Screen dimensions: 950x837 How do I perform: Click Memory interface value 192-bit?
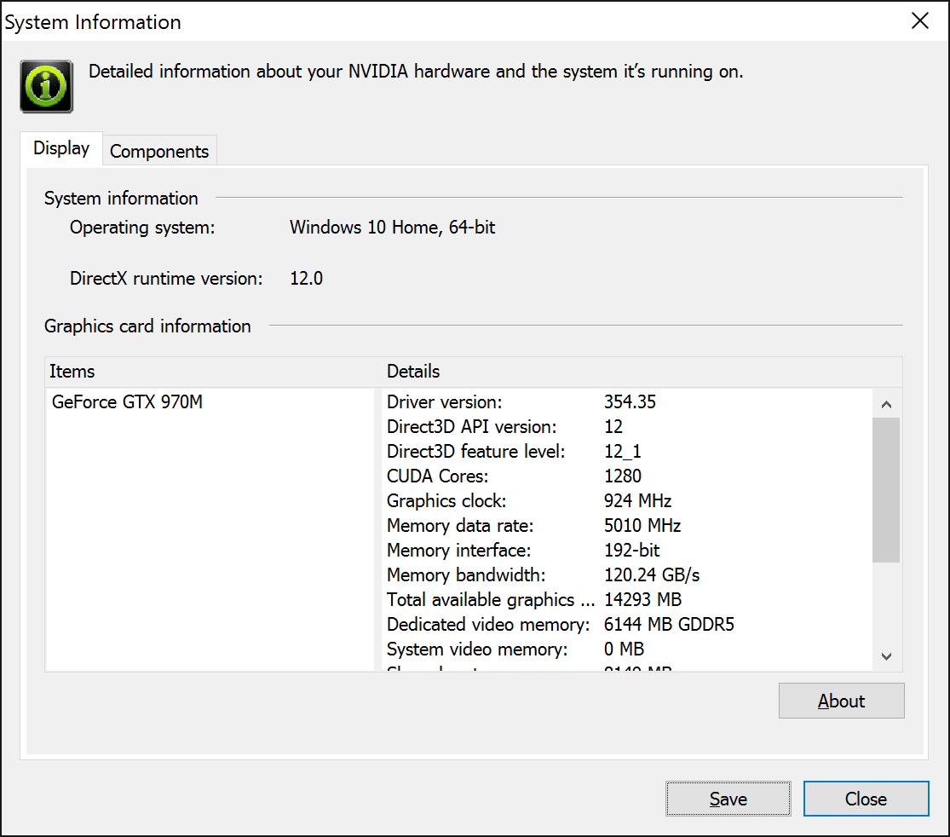point(631,551)
